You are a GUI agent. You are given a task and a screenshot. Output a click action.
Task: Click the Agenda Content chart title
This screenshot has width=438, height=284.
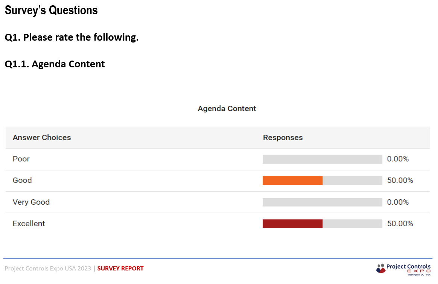pyautogui.click(x=227, y=108)
